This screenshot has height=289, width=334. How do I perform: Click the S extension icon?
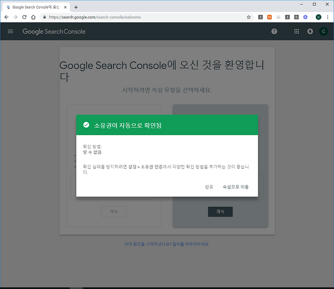tap(296, 17)
